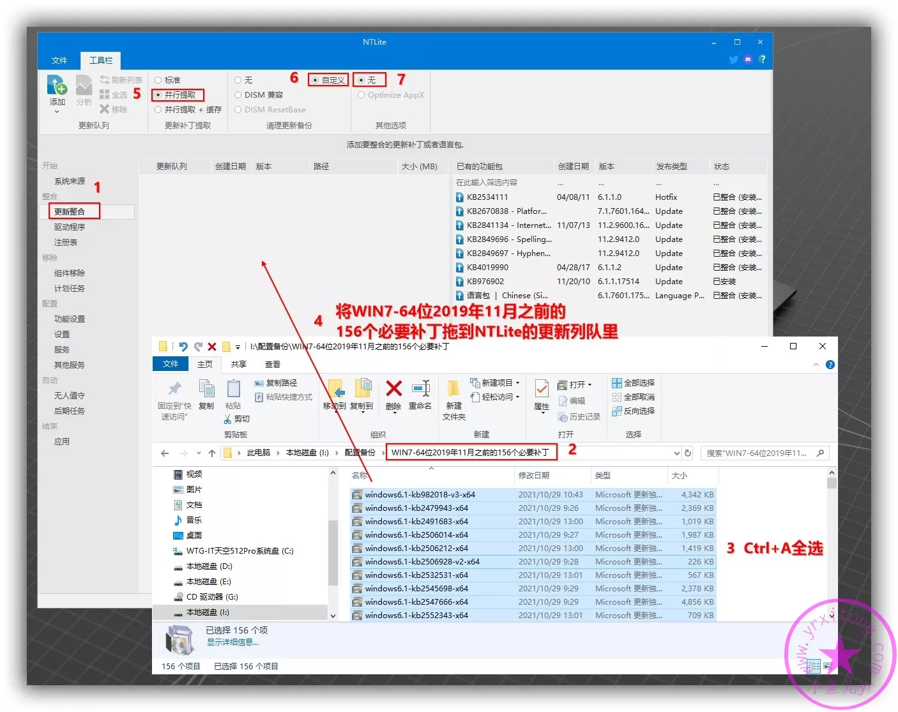Select 更新整合 in NTLite sidebar
This screenshot has width=898, height=712.
(70, 211)
